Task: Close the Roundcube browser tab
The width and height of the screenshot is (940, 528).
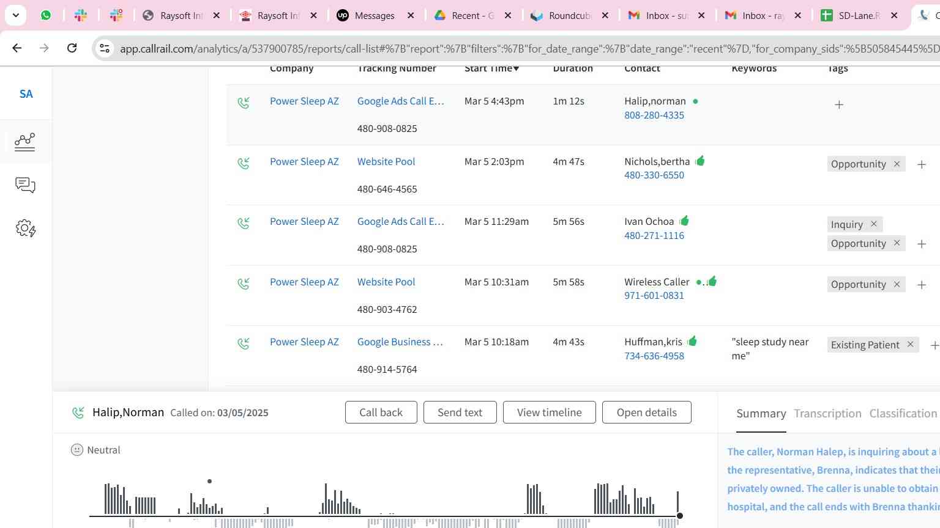Action: coord(605,16)
